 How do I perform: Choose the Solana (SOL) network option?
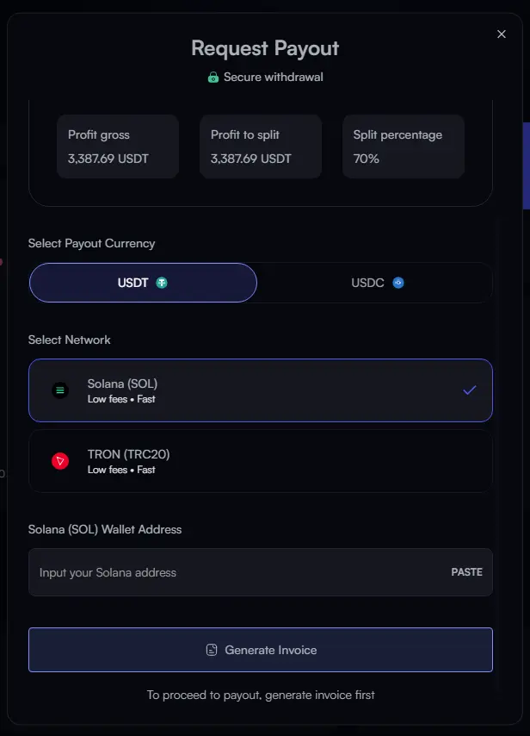click(x=260, y=390)
